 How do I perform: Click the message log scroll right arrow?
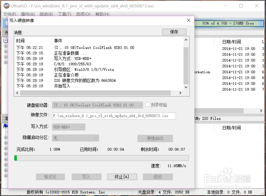click(x=180, y=93)
